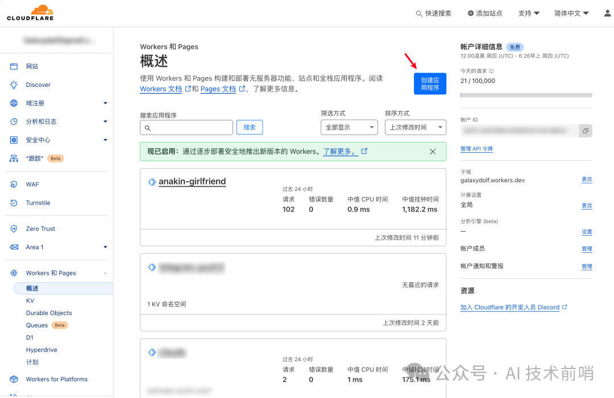Open the Workers 文档 link
Image resolution: width=614 pixels, height=398 pixels.
tap(161, 89)
